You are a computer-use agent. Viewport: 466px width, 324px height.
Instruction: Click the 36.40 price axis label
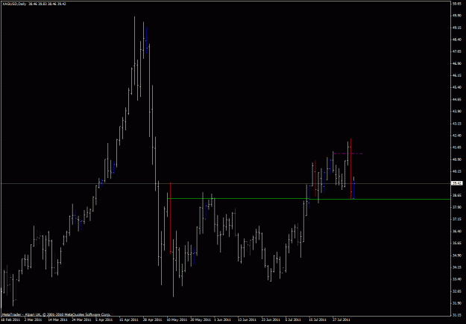[457, 231]
